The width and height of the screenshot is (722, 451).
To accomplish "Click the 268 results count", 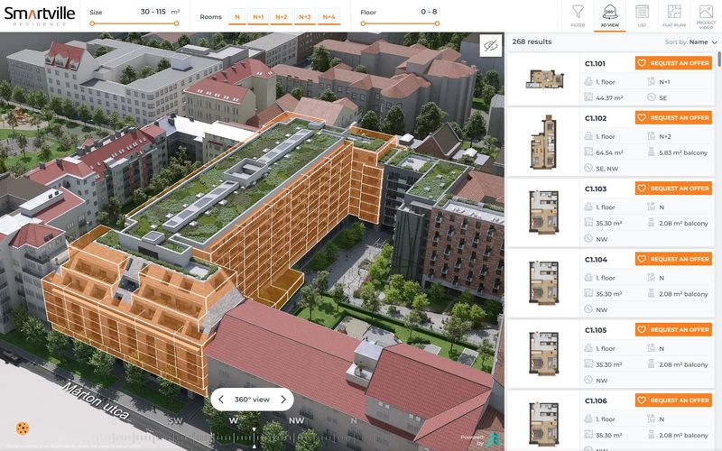I will 532,41.
